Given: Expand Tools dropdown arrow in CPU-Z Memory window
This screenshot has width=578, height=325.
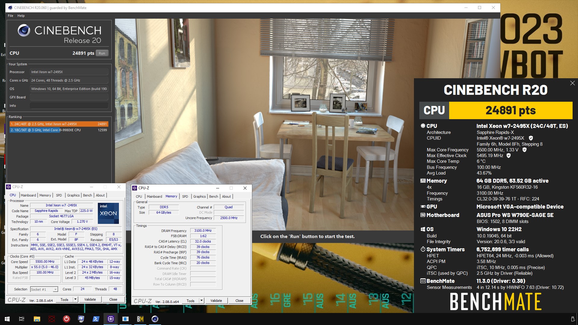Looking at the screenshot, I should pyautogui.click(x=201, y=301).
